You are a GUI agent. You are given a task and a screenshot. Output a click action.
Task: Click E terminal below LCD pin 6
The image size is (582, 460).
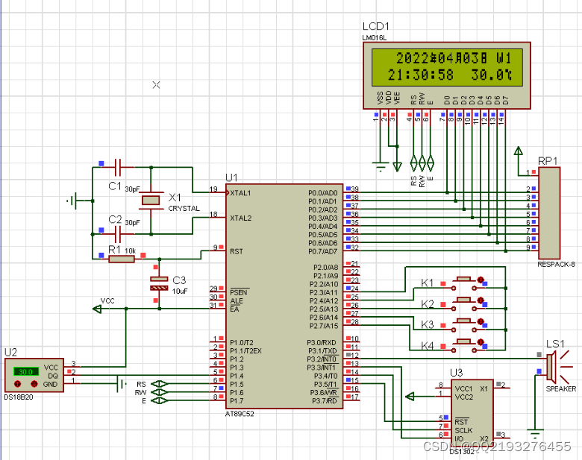(x=431, y=162)
